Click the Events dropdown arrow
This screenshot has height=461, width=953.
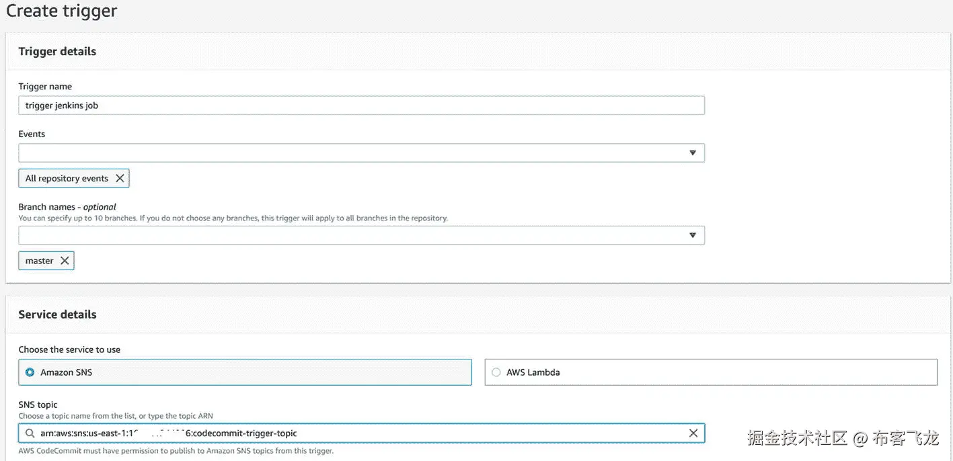692,153
